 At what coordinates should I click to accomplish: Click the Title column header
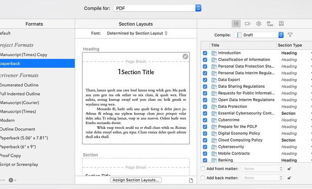(x=243, y=45)
